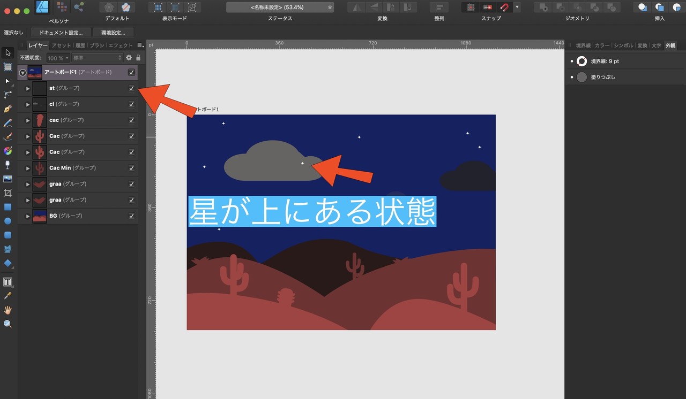Click the layer lock icon
Image resolution: width=686 pixels, height=399 pixels.
pos(138,58)
